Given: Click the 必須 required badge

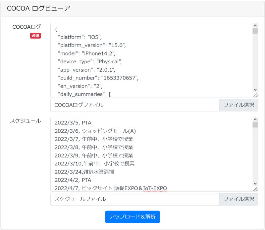Looking at the screenshot, I should 35,36.
